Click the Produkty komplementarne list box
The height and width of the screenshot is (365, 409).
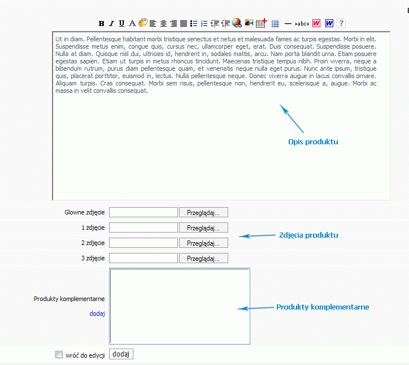coord(180,306)
